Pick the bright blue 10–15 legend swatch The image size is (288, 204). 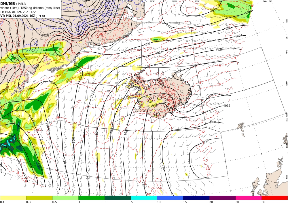170,198
